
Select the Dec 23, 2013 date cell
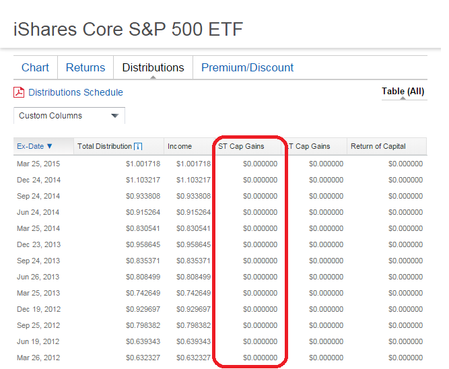pos(38,244)
